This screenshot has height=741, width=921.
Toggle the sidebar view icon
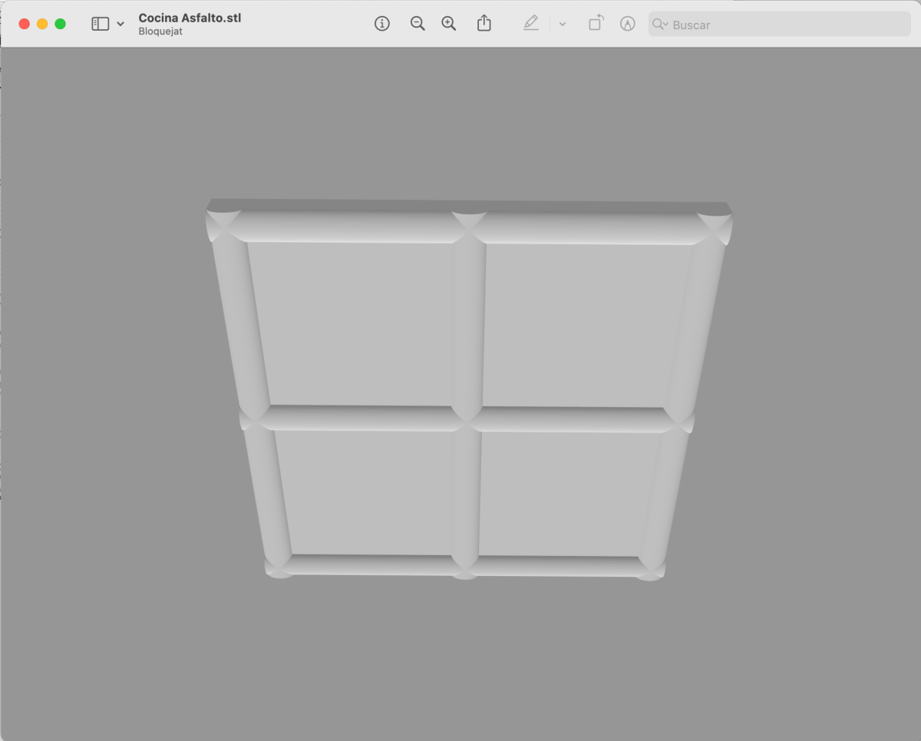[101, 24]
